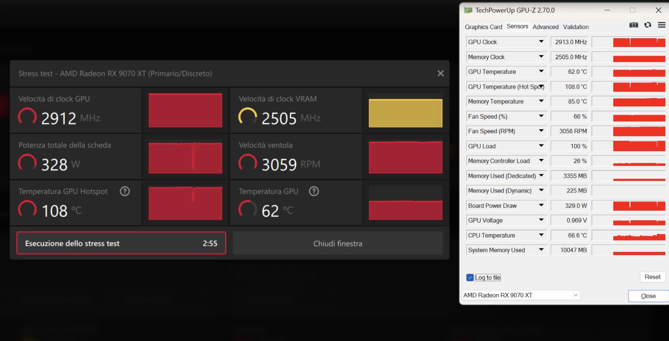
Task: Open the Advanced tab
Action: point(545,27)
